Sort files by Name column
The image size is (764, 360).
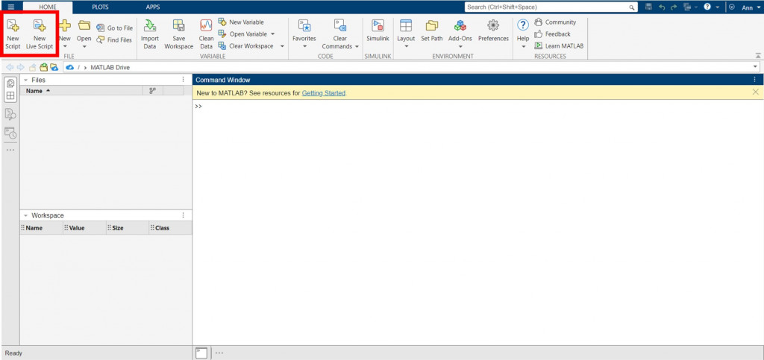(81, 90)
